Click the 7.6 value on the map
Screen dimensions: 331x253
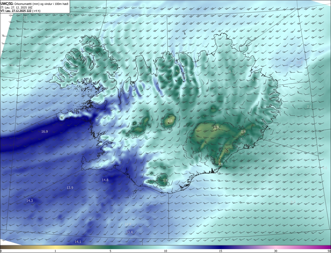71,17
